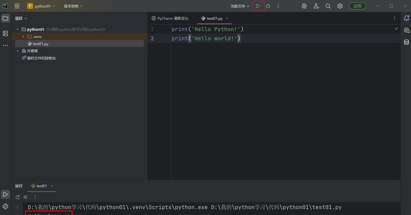Open IDE settings gear icon

point(340,6)
